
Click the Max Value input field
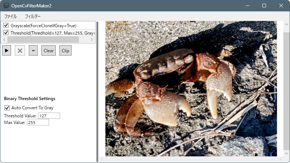tap(38, 122)
